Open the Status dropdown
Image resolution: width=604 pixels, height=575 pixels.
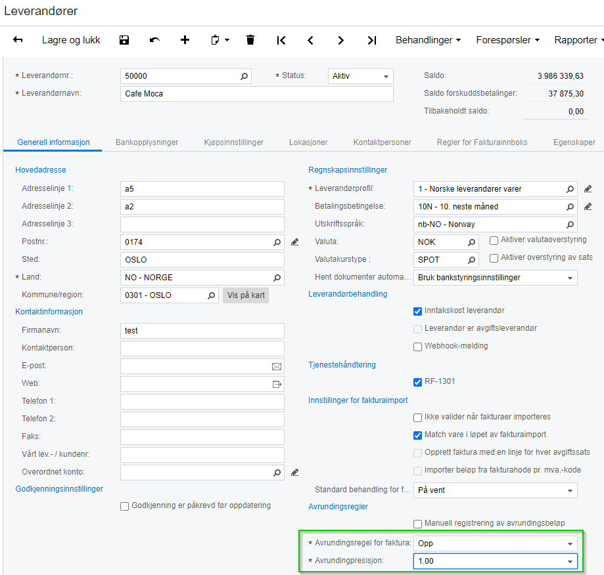click(360, 76)
